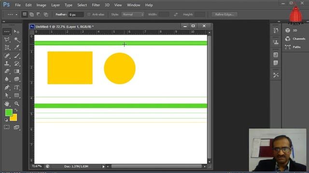Image resolution: width=309 pixels, height=173 pixels.
Task: Expand the collapsed icon panel dock
Action: pos(279,22)
